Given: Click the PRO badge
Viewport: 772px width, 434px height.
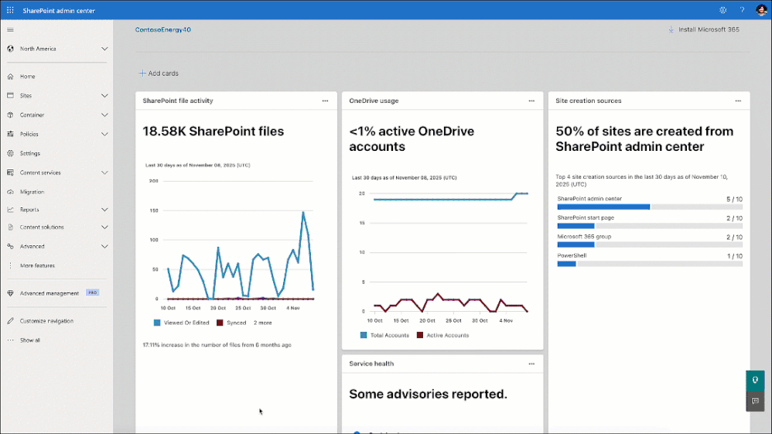Looking at the screenshot, I should pyautogui.click(x=92, y=292).
